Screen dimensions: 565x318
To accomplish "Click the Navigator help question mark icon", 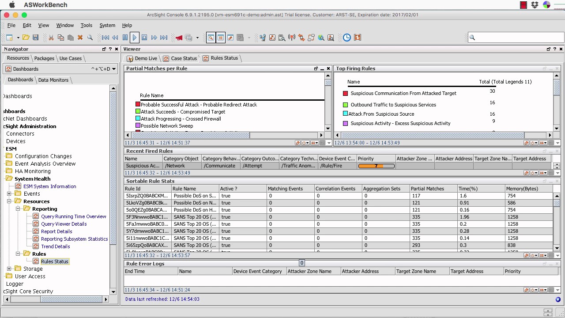I will (110, 49).
